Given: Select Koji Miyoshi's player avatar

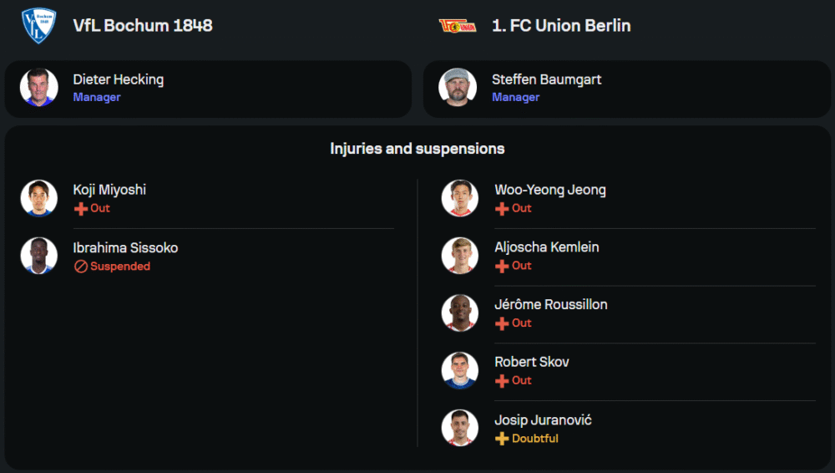Looking at the screenshot, I should pyautogui.click(x=39, y=198).
